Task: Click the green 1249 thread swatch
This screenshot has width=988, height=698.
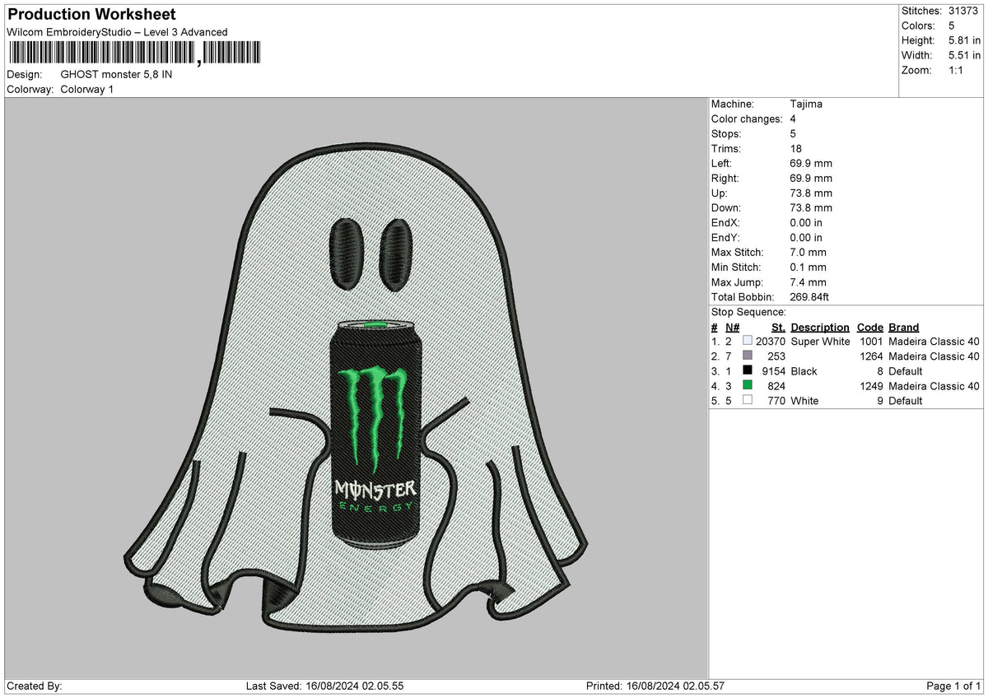Action: (748, 385)
